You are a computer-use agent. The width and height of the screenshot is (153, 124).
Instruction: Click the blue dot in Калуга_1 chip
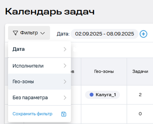coord(91,95)
